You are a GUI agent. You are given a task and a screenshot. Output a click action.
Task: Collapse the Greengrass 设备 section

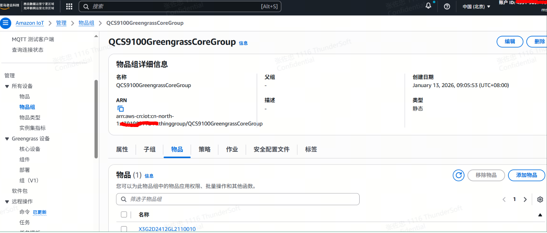[7, 139]
